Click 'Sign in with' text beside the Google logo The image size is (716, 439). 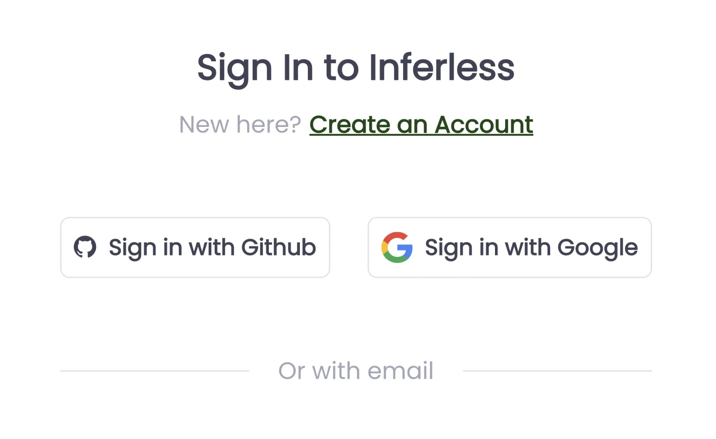[488, 248]
